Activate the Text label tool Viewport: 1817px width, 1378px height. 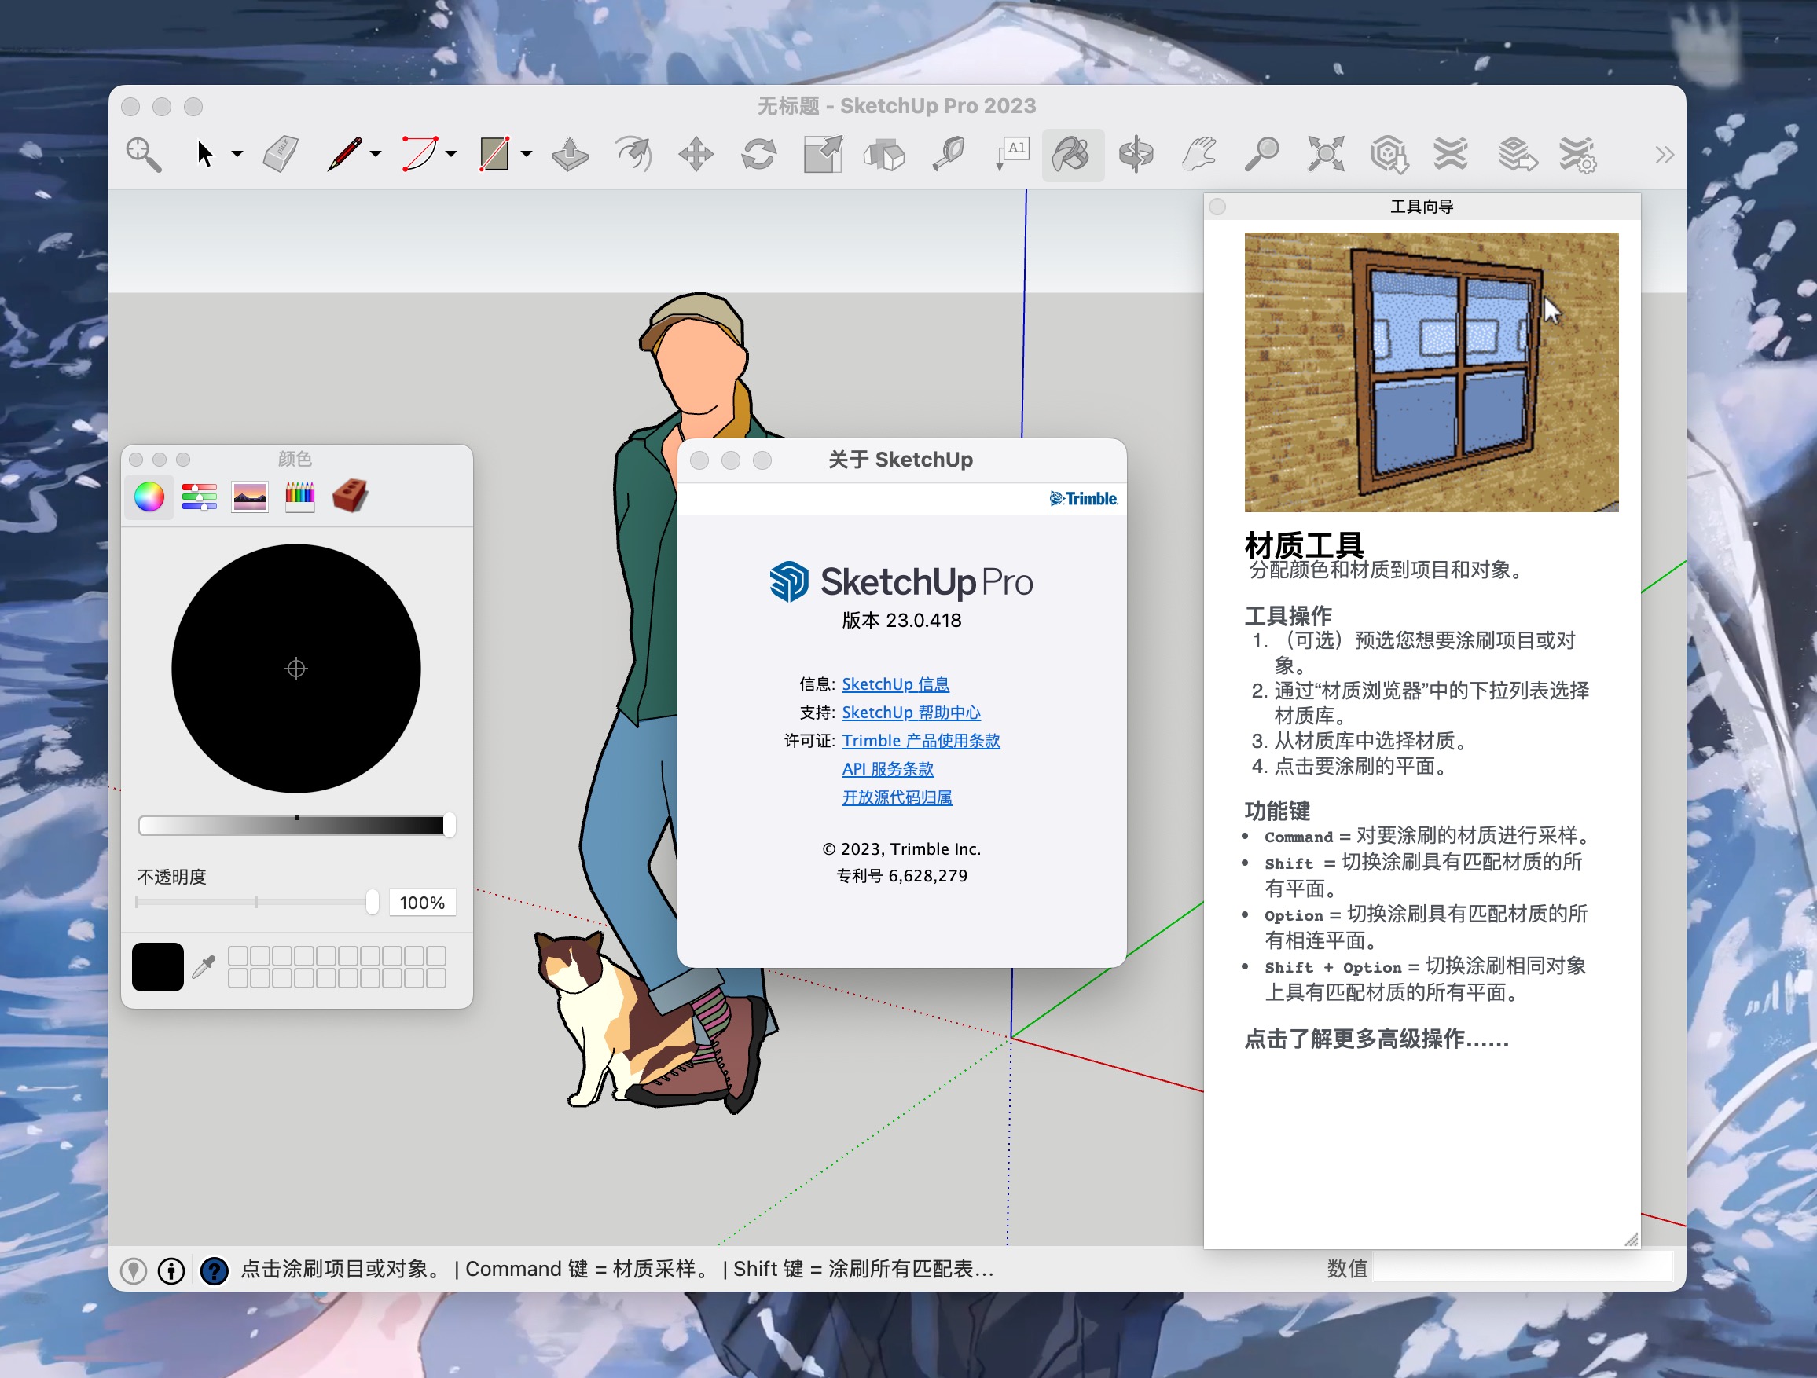pos(1012,155)
